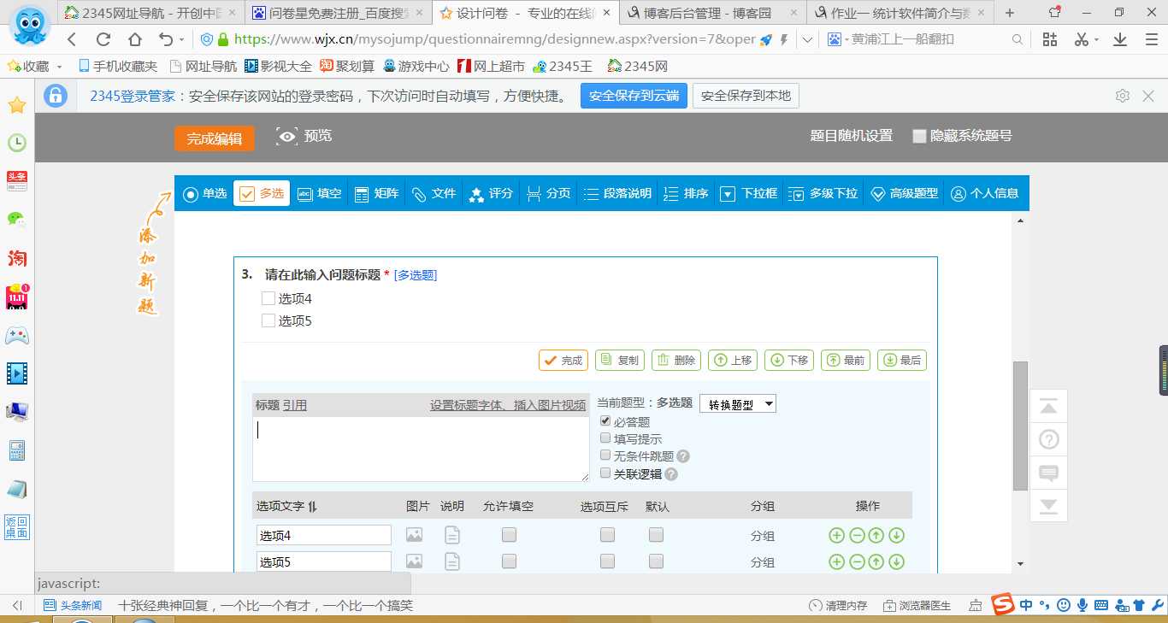Click 完成 button for question 3
The width and height of the screenshot is (1168, 623).
tap(563, 361)
